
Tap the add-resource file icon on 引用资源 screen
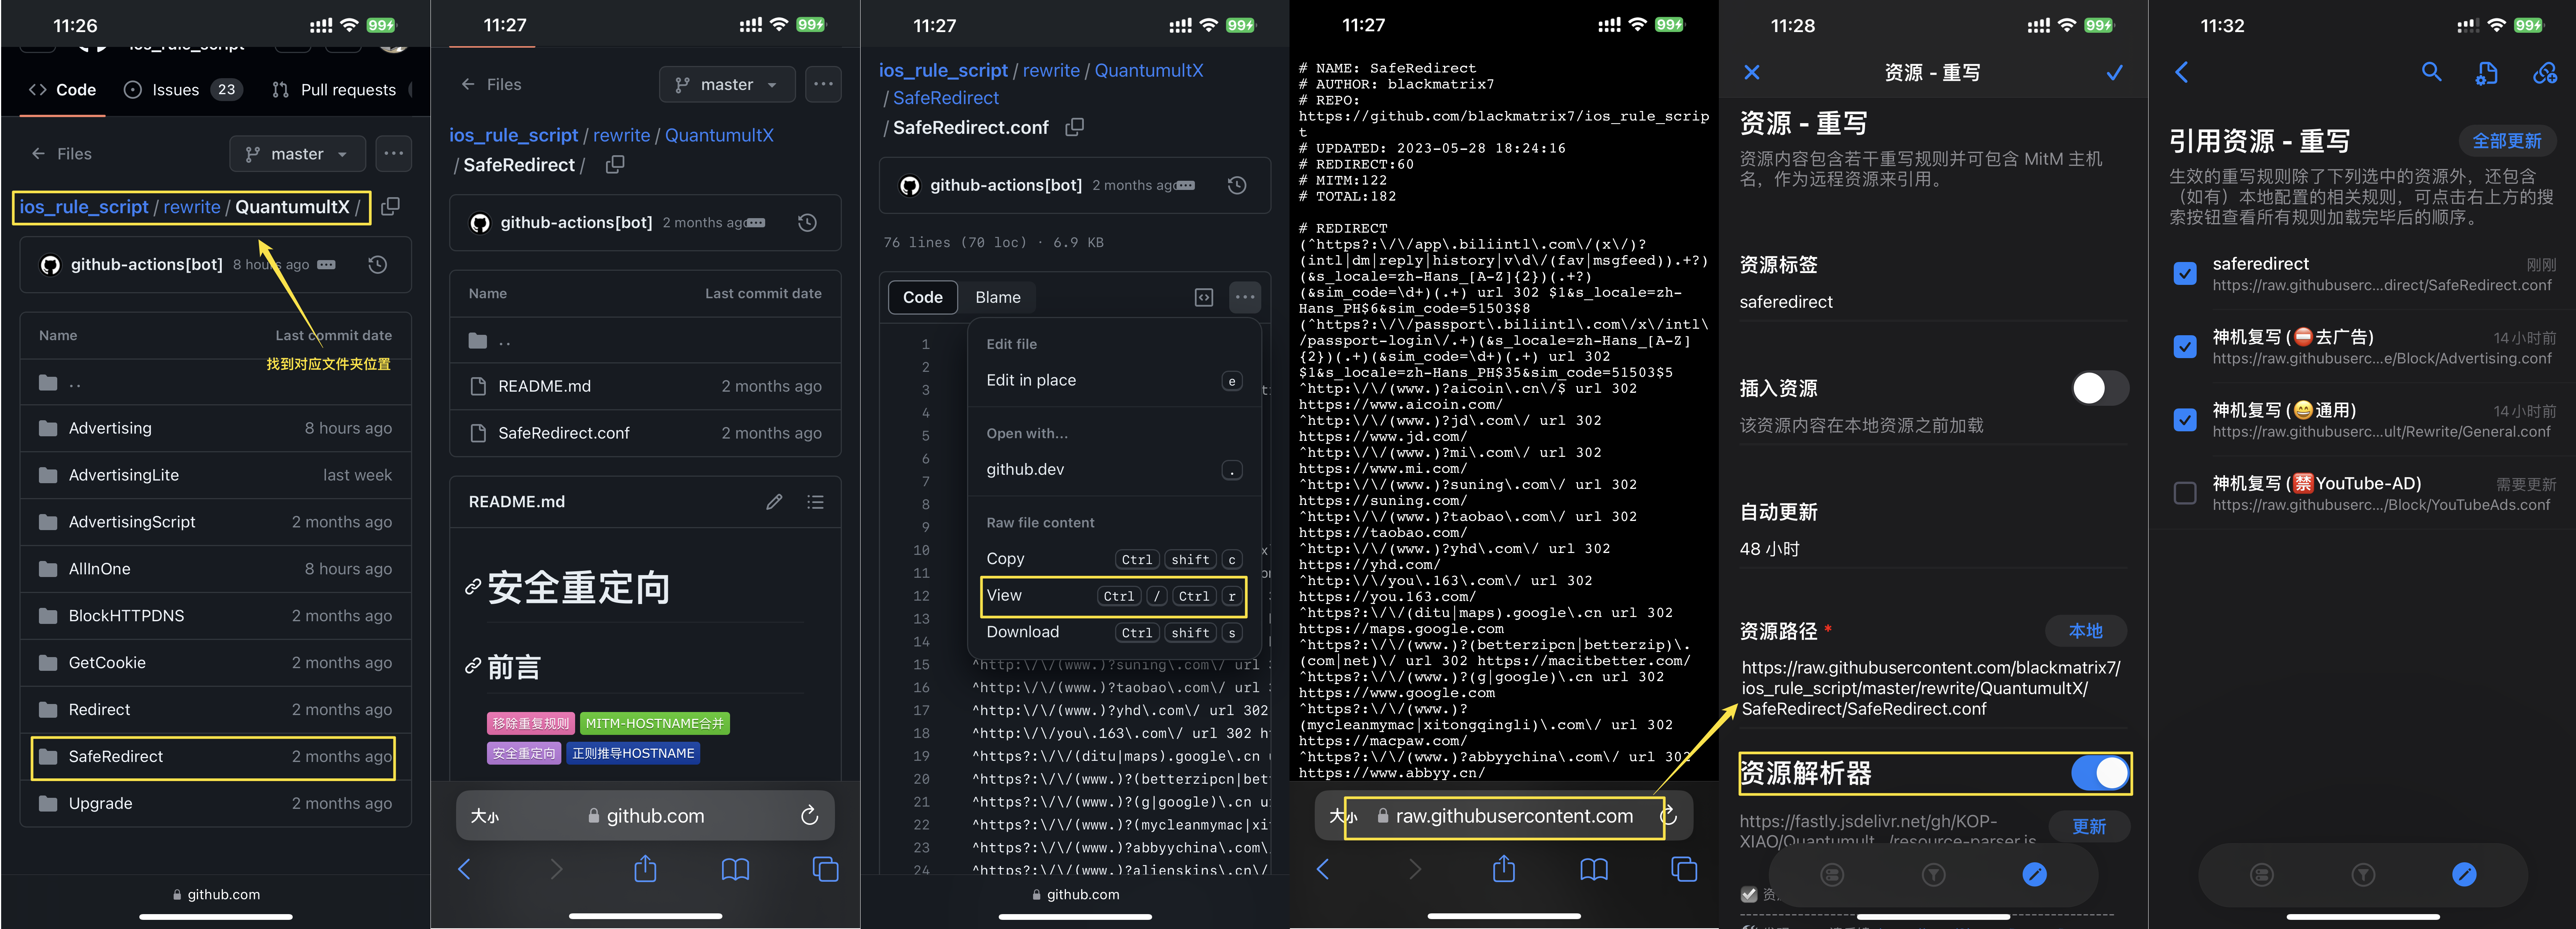coord(2487,72)
